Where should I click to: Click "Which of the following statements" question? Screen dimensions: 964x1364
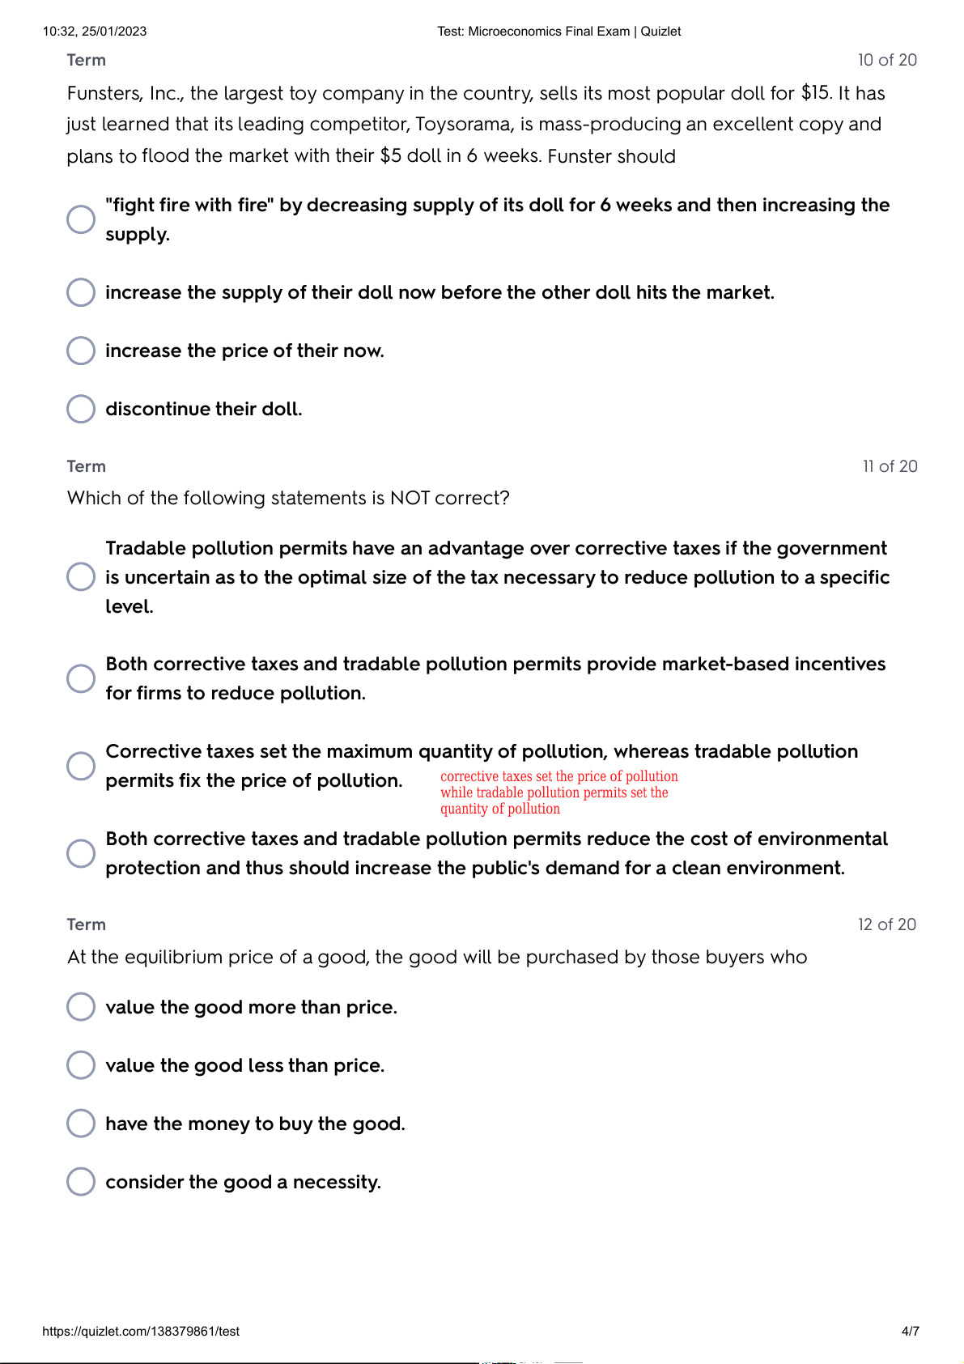pyautogui.click(x=288, y=498)
